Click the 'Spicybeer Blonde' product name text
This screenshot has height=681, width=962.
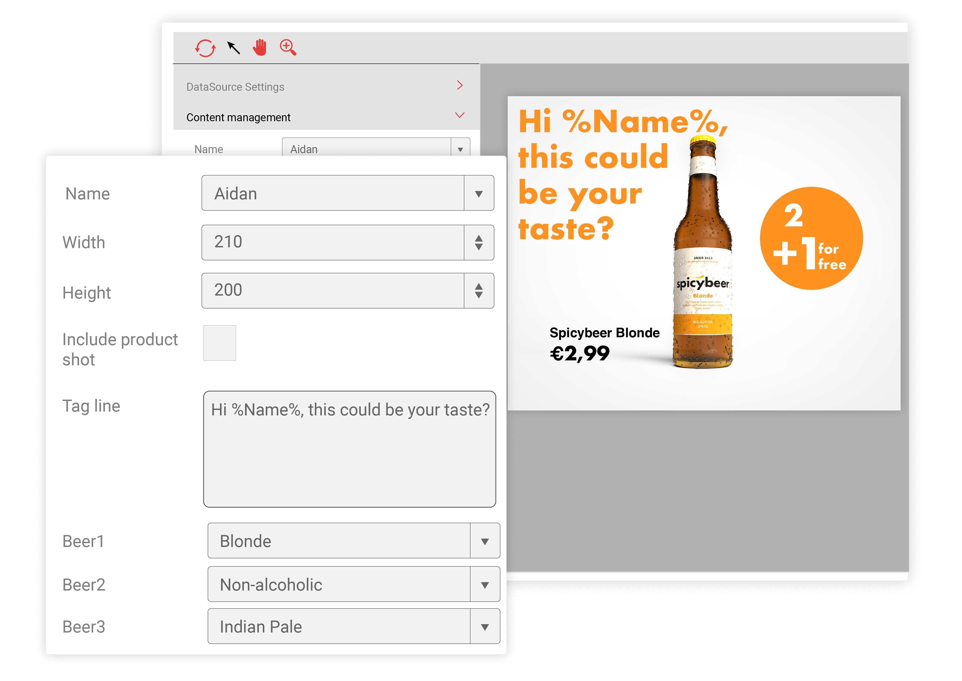[604, 333]
